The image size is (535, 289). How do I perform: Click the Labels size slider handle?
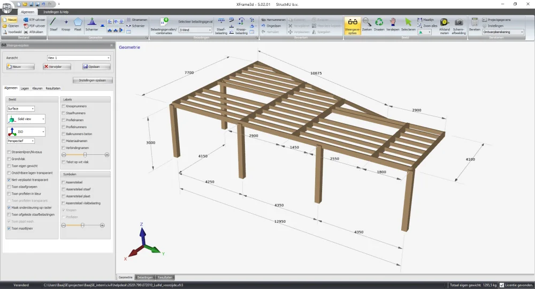pos(85,155)
